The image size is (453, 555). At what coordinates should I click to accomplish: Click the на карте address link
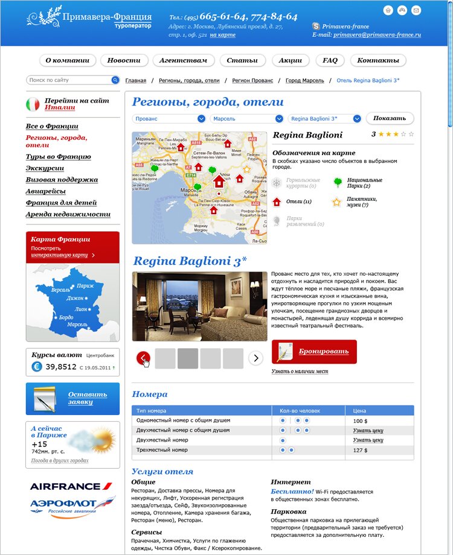pyautogui.click(x=223, y=35)
